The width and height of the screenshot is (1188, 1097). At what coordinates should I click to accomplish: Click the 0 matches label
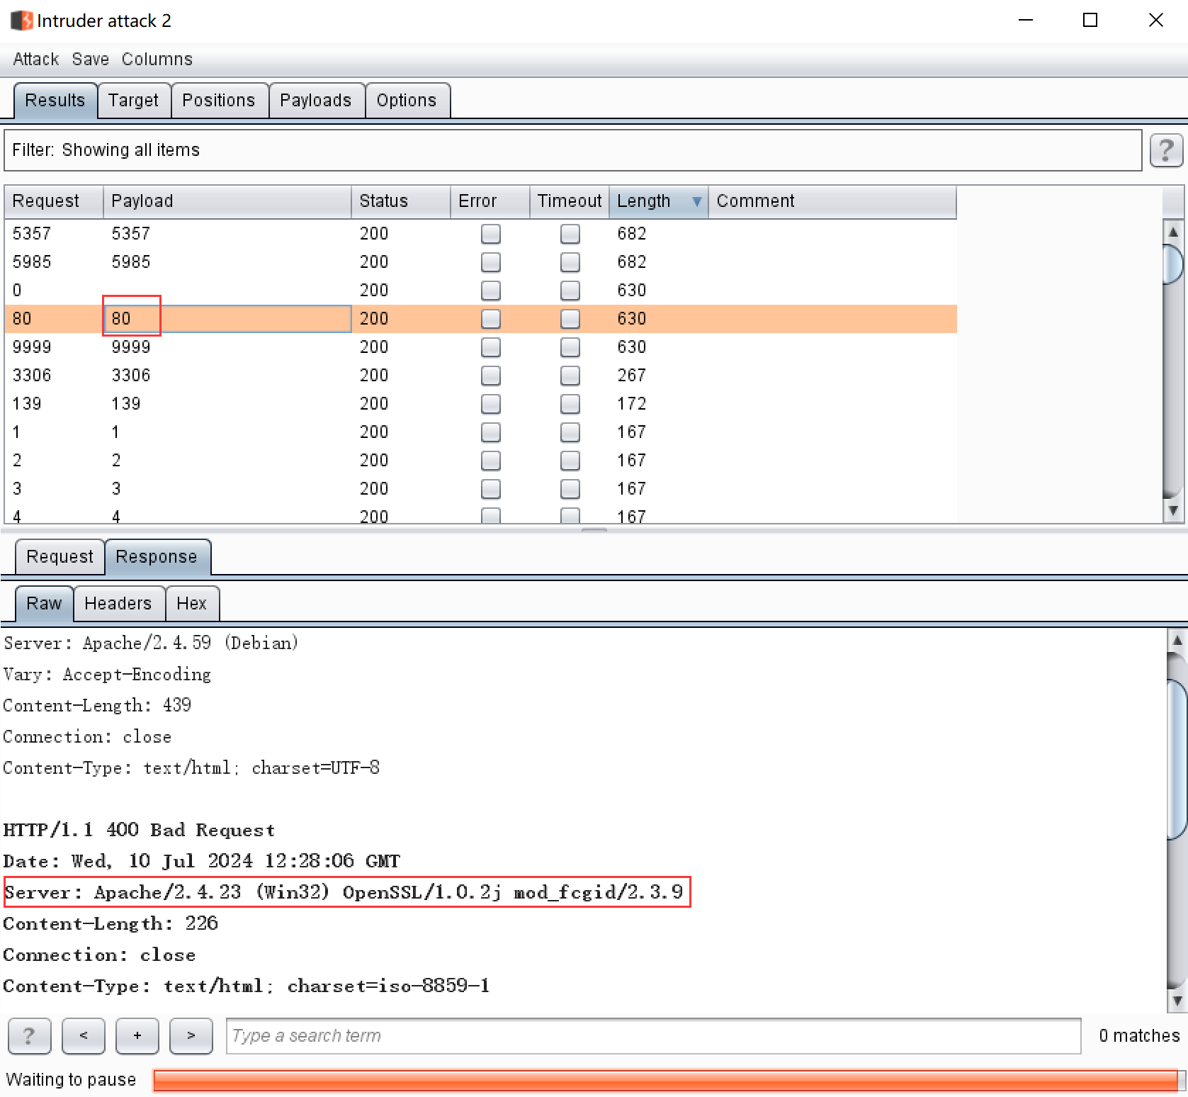click(1139, 1036)
